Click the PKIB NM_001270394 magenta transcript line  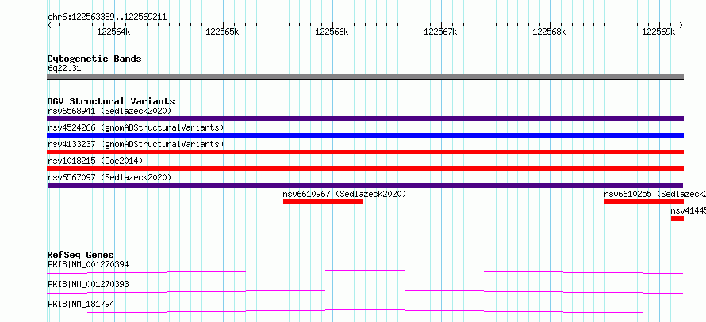(x=365, y=271)
